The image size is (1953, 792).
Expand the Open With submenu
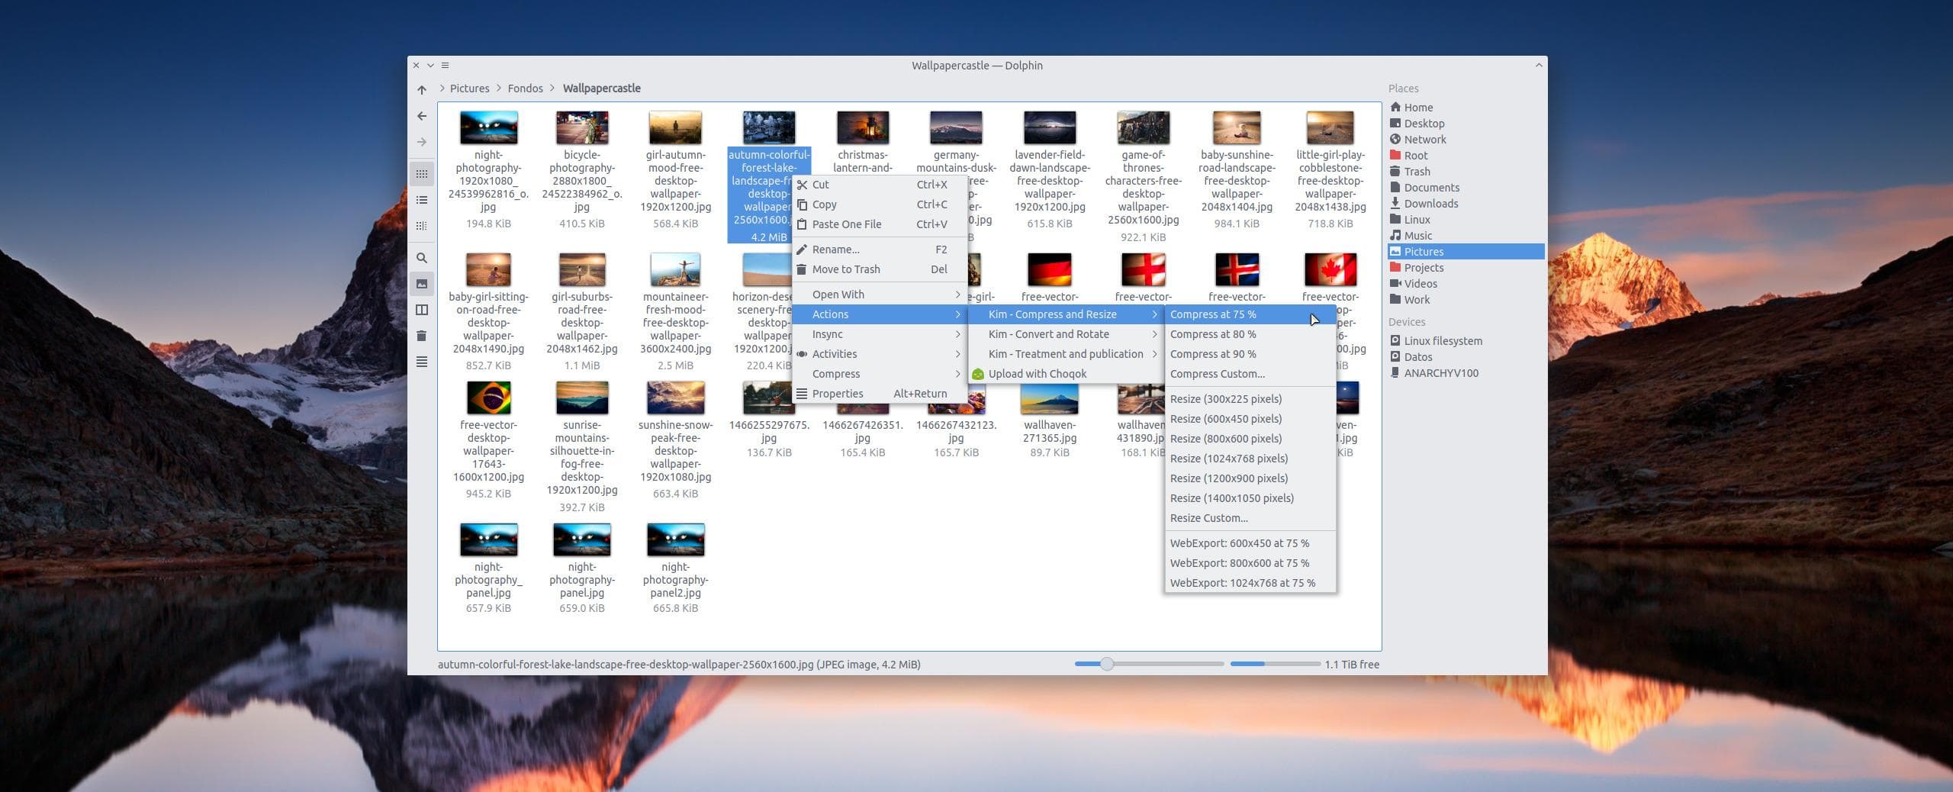(838, 294)
